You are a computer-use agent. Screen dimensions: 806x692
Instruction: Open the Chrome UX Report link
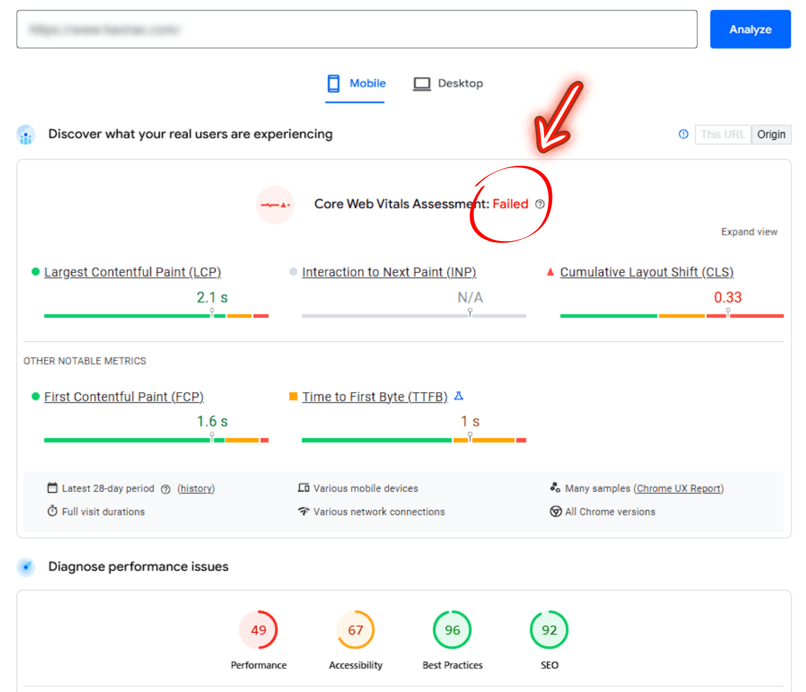[x=679, y=489]
